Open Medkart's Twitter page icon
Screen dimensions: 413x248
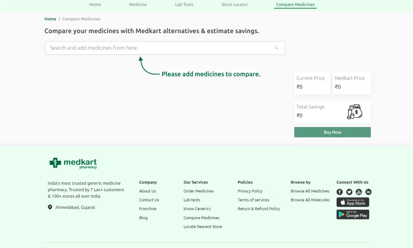[x=350, y=192]
